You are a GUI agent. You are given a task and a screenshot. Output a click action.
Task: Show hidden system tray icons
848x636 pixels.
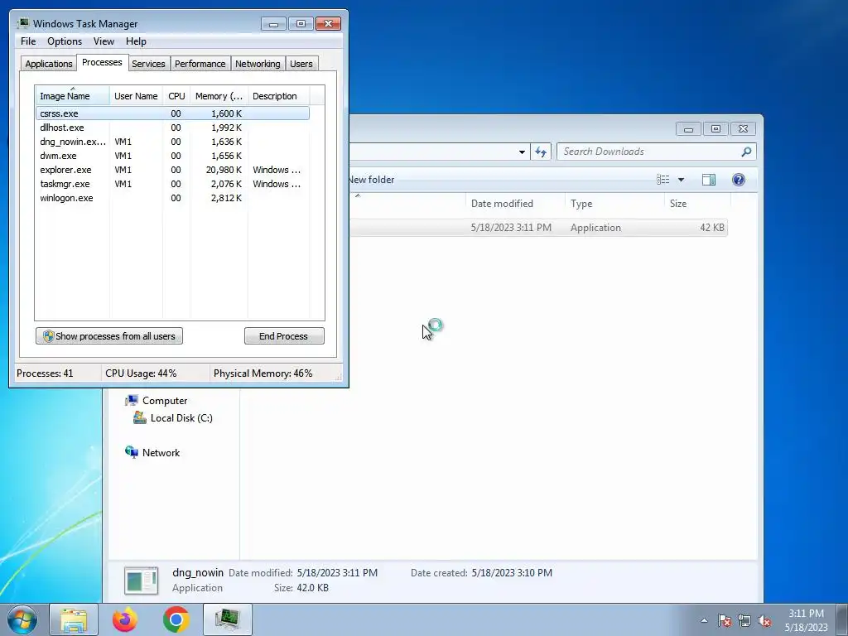(704, 620)
